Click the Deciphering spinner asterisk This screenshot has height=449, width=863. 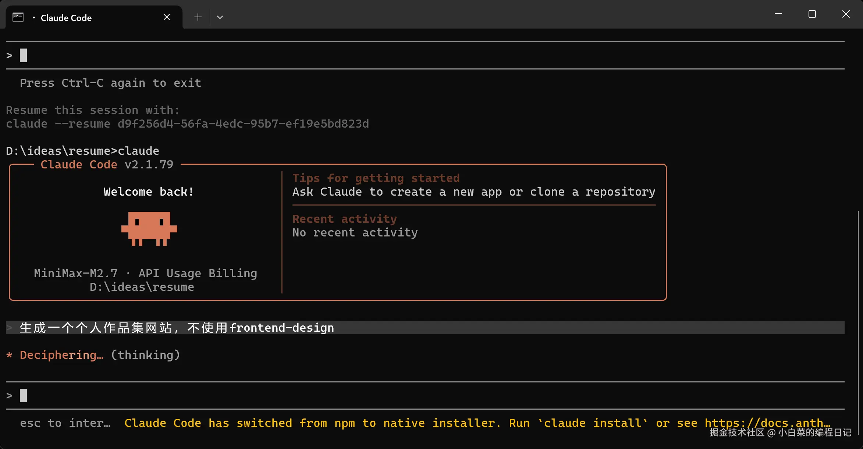coord(10,355)
